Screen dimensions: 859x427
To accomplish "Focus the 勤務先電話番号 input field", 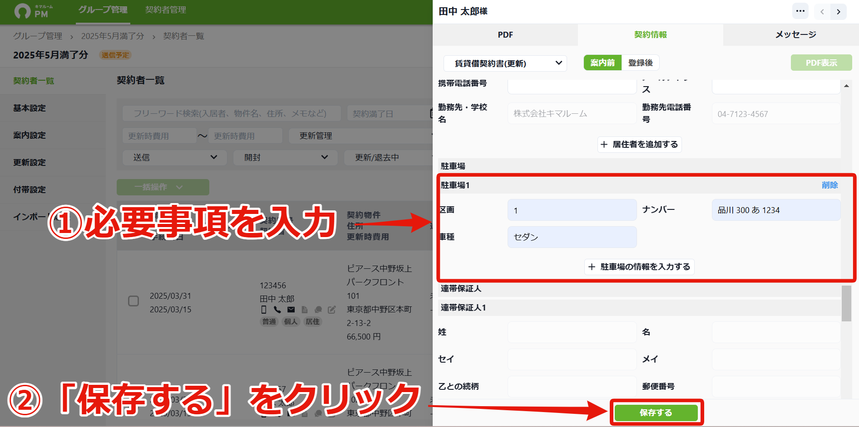I will click(776, 113).
